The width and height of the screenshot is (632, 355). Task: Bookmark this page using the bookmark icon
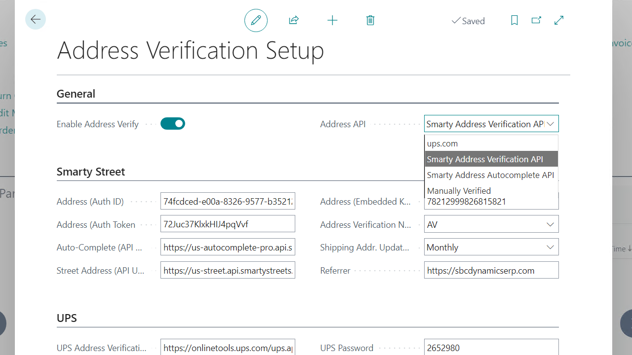click(514, 20)
